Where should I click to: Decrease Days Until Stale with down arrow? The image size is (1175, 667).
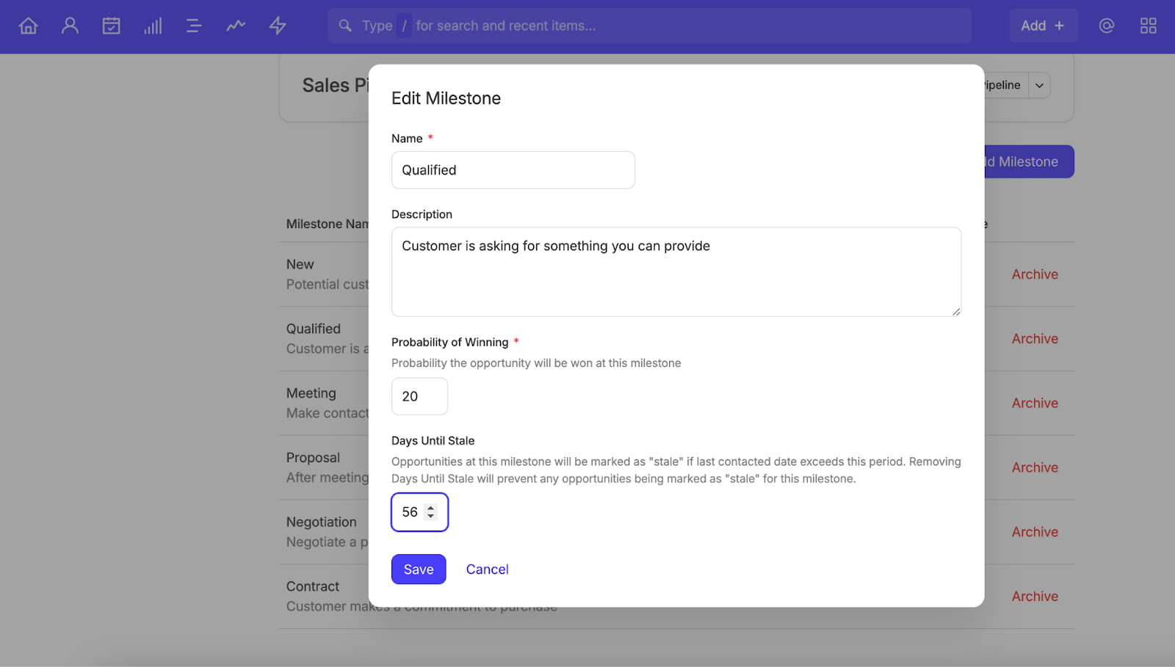click(x=431, y=517)
